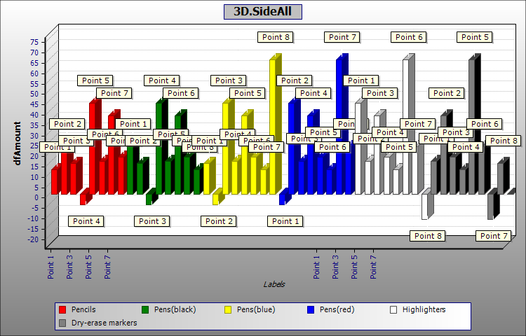Click the "Point 4" label below negative red bar

pos(86,221)
